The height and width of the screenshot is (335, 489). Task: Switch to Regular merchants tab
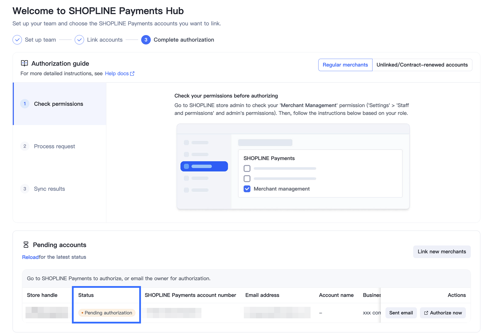pyautogui.click(x=345, y=65)
